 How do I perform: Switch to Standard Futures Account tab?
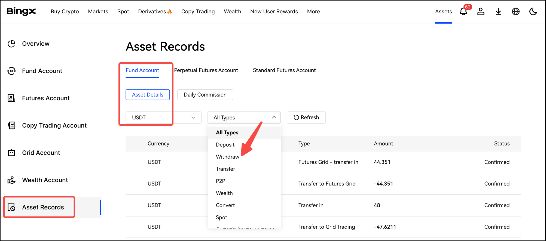(284, 70)
